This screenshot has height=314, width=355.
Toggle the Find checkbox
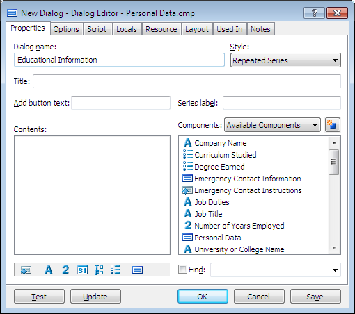point(182,270)
